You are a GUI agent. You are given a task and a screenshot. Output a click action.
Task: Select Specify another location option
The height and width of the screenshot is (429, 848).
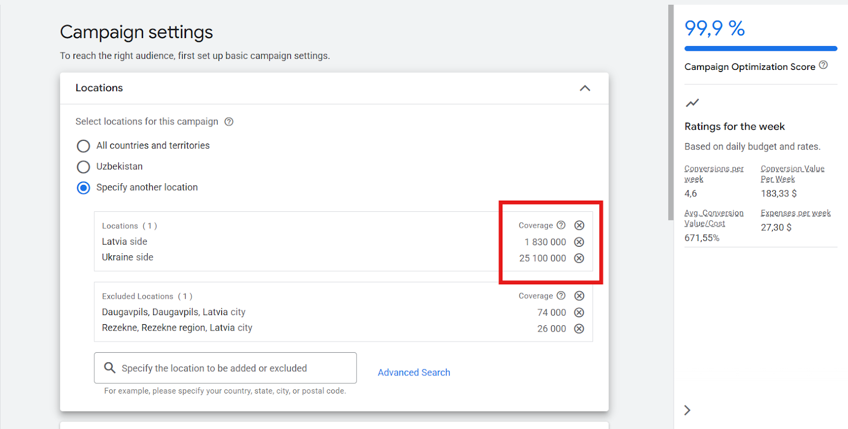(x=84, y=188)
